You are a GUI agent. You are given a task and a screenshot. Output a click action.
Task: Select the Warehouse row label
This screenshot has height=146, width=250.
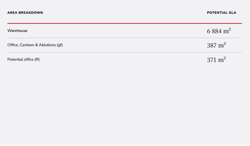coord(17,31)
